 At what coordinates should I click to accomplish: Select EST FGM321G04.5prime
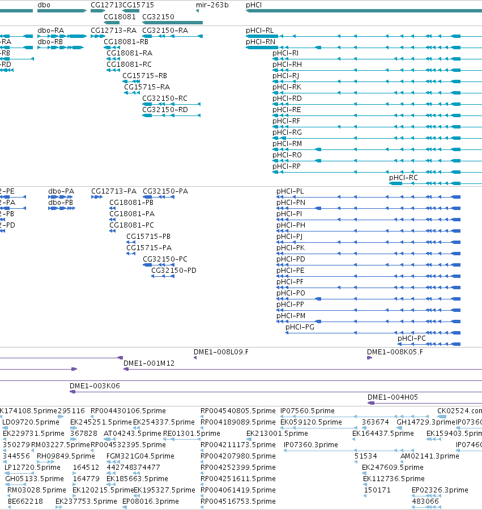(140, 456)
